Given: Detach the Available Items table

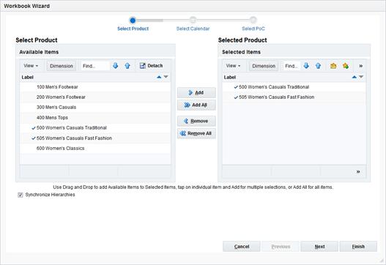Looking at the screenshot, I should pos(151,66).
